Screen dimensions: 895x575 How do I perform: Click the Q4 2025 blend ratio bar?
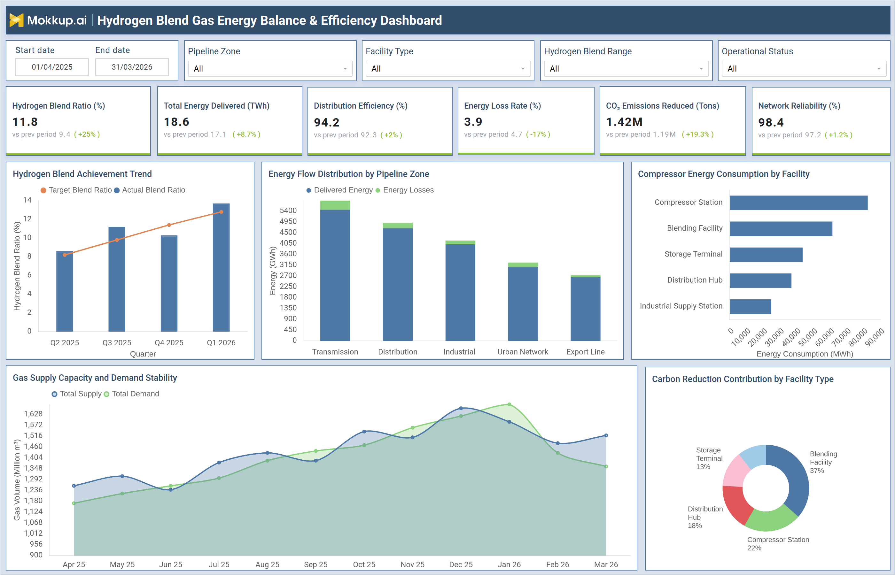coord(169,283)
